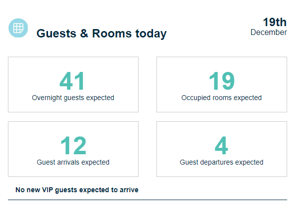Click the December month label

coord(268,33)
